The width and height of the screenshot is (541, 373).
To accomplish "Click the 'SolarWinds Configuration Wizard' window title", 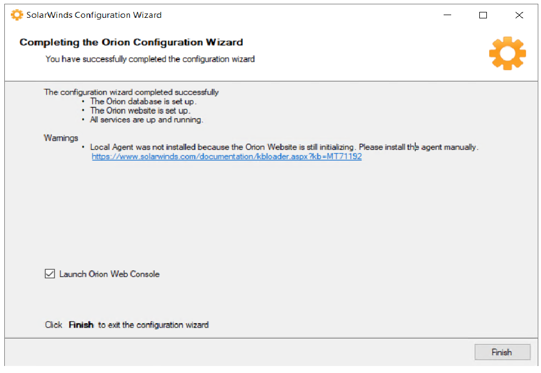I will pyautogui.click(x=94, y=15).
